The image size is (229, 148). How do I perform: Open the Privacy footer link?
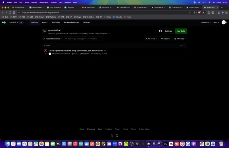pos(118,129)
